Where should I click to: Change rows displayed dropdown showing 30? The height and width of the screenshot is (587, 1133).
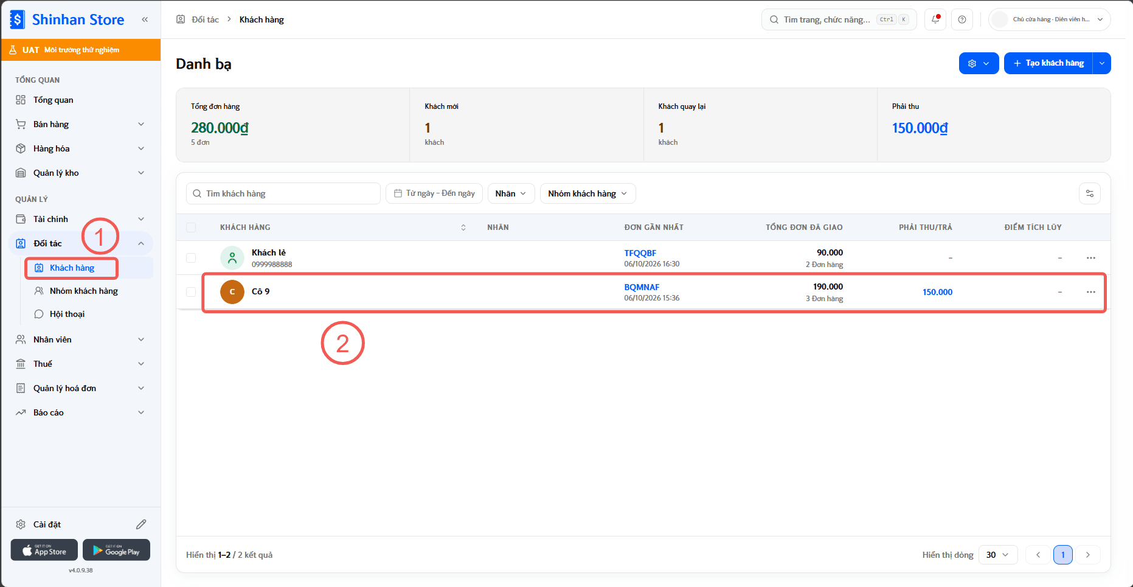click(x=998, y=555)
